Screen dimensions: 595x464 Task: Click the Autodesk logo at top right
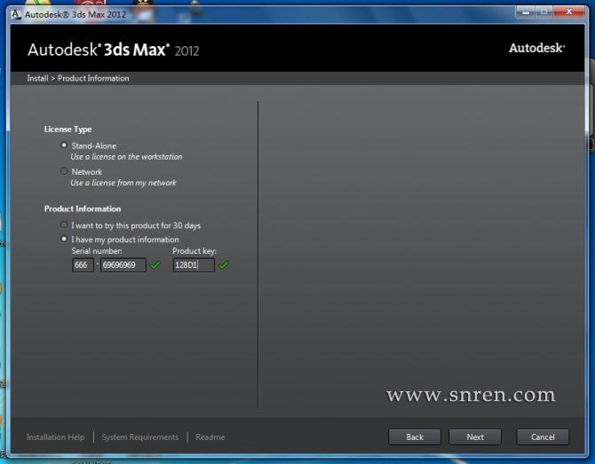(537, 48)
